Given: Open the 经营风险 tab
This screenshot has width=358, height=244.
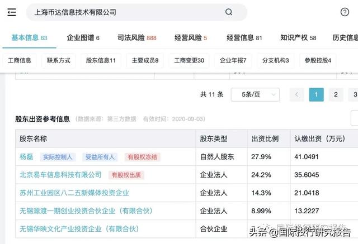Looking at the screenshot, I should tap(191, 37).
